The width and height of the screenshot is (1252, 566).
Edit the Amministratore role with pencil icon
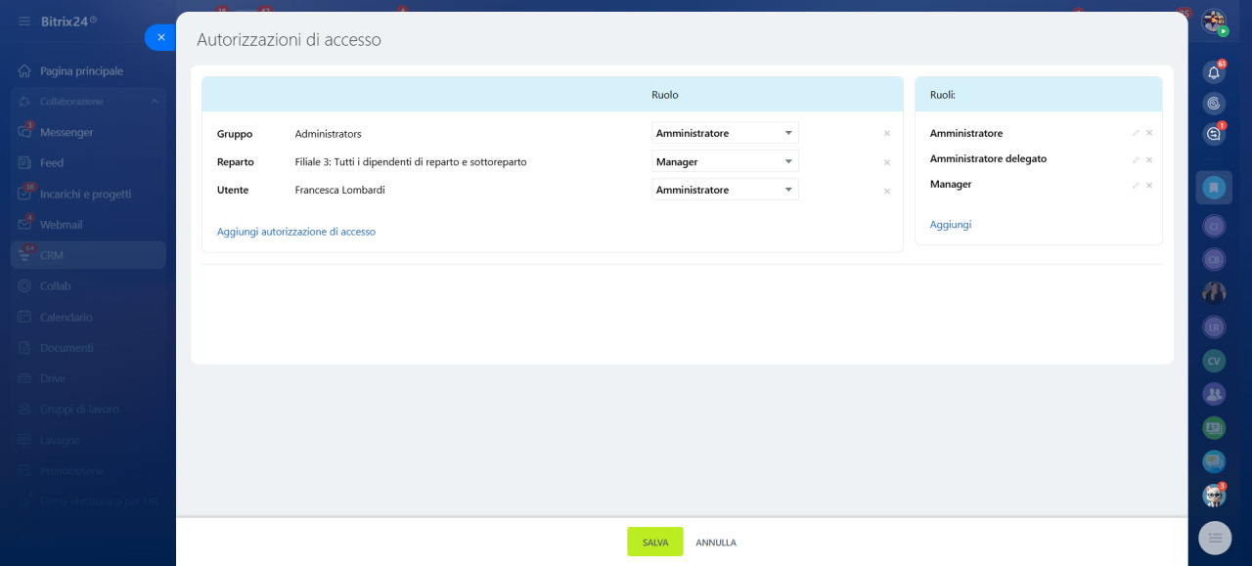click(x=1136, y=133)
